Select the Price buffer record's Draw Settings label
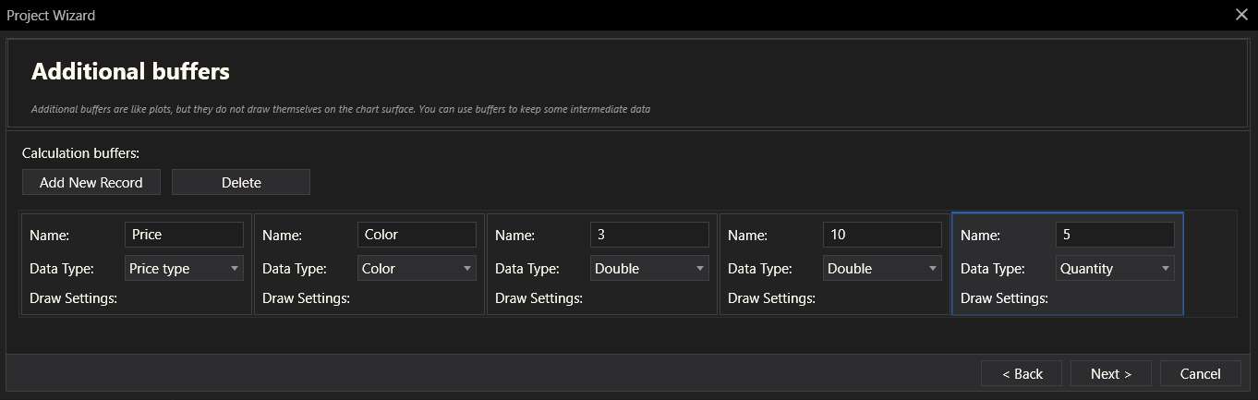1258x400 pixels. (73, 298)
